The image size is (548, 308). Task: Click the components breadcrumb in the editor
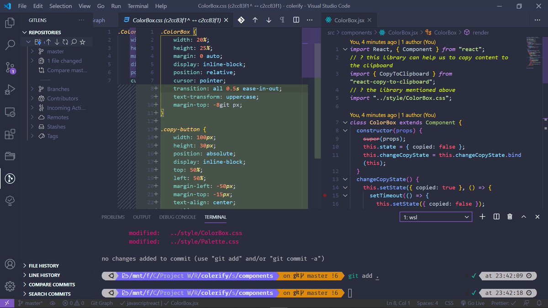click(357, 32)
